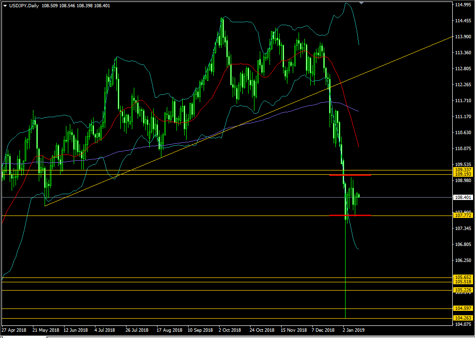Click the 114.455 price scale value

pos(463,21)
